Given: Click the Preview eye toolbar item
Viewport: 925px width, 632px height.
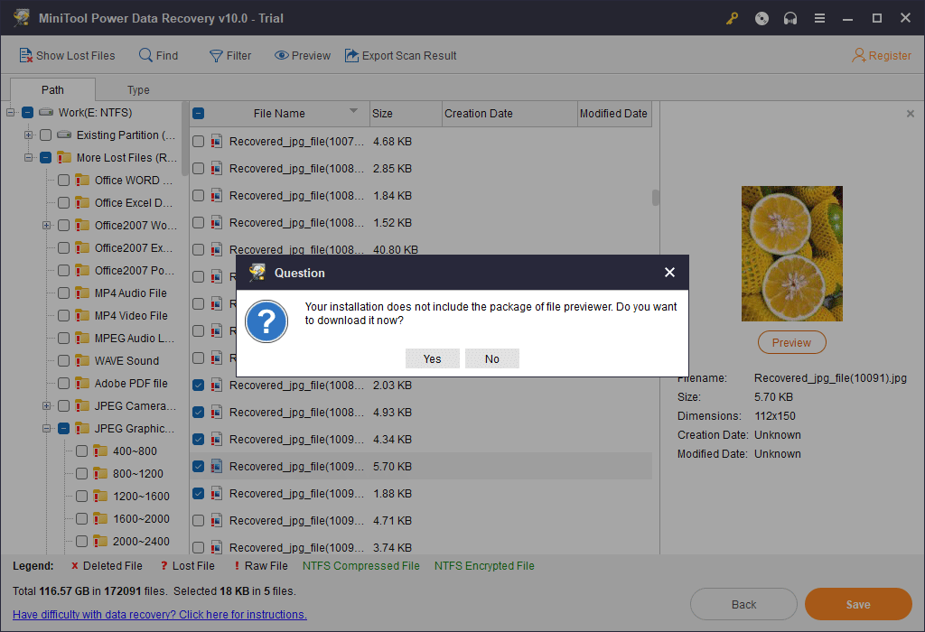Looking at the screenshot, I should [303, 55].
